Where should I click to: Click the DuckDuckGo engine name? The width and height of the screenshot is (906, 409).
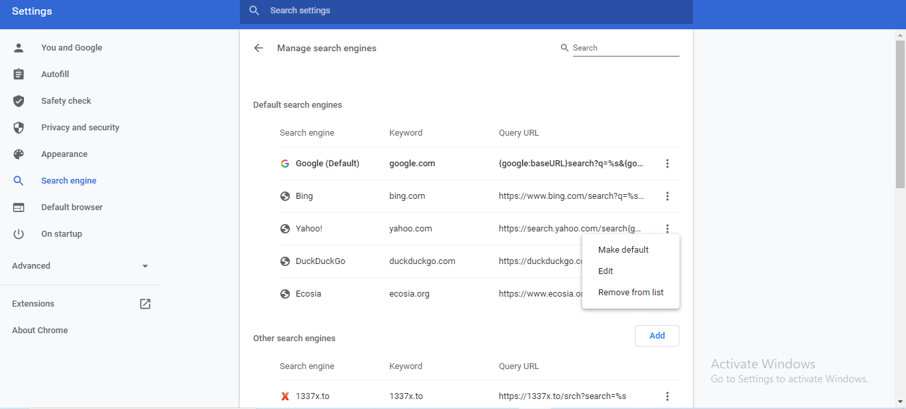[320, 261]
